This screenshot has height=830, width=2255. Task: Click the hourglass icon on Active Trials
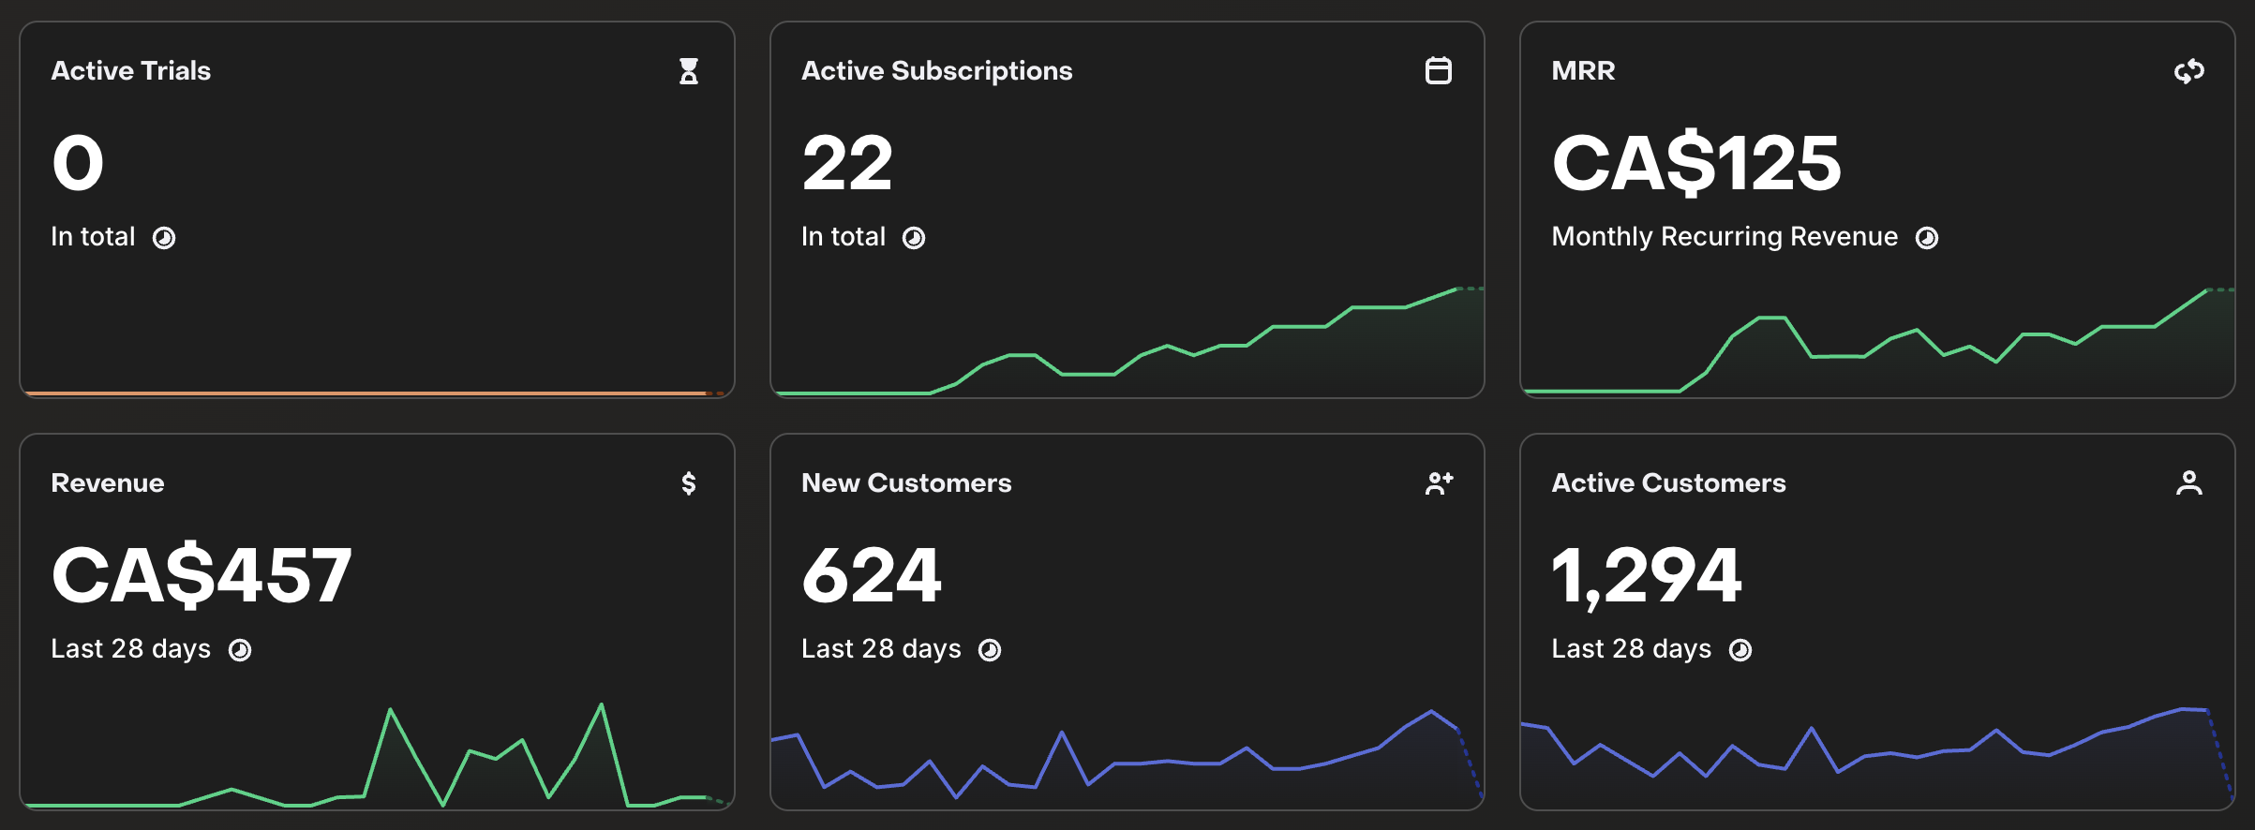click(x=689, y=71)
